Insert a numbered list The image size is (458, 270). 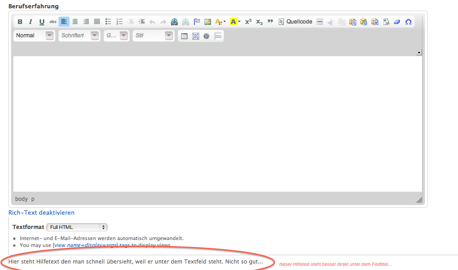[x=119, y=22]
